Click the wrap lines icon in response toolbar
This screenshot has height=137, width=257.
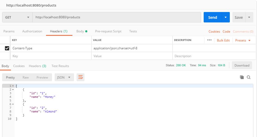(x=81, y=77)
